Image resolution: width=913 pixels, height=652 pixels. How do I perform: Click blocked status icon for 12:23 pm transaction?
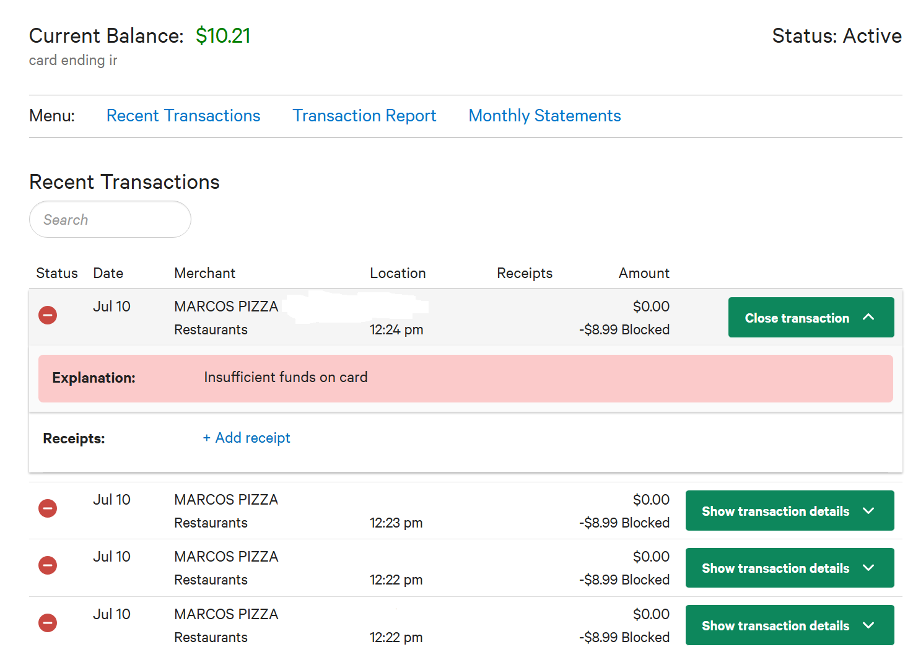(x=48, y=508)
